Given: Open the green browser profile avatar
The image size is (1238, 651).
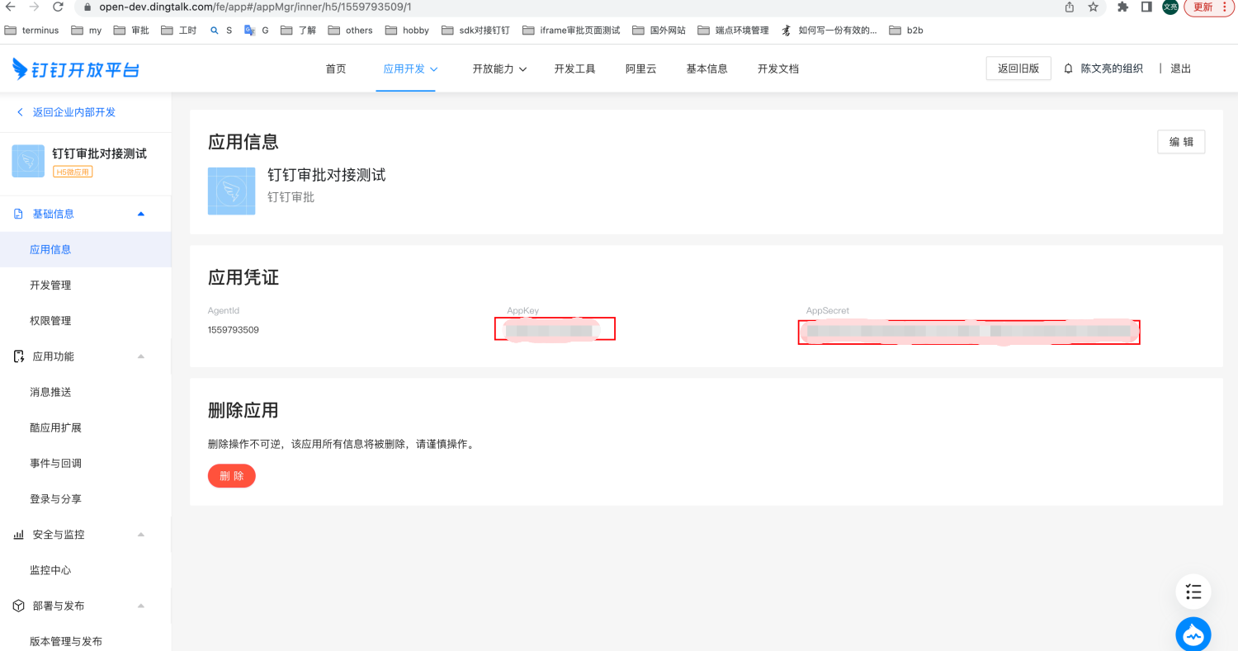Looking at the screenshot, I should (1170, 7).
